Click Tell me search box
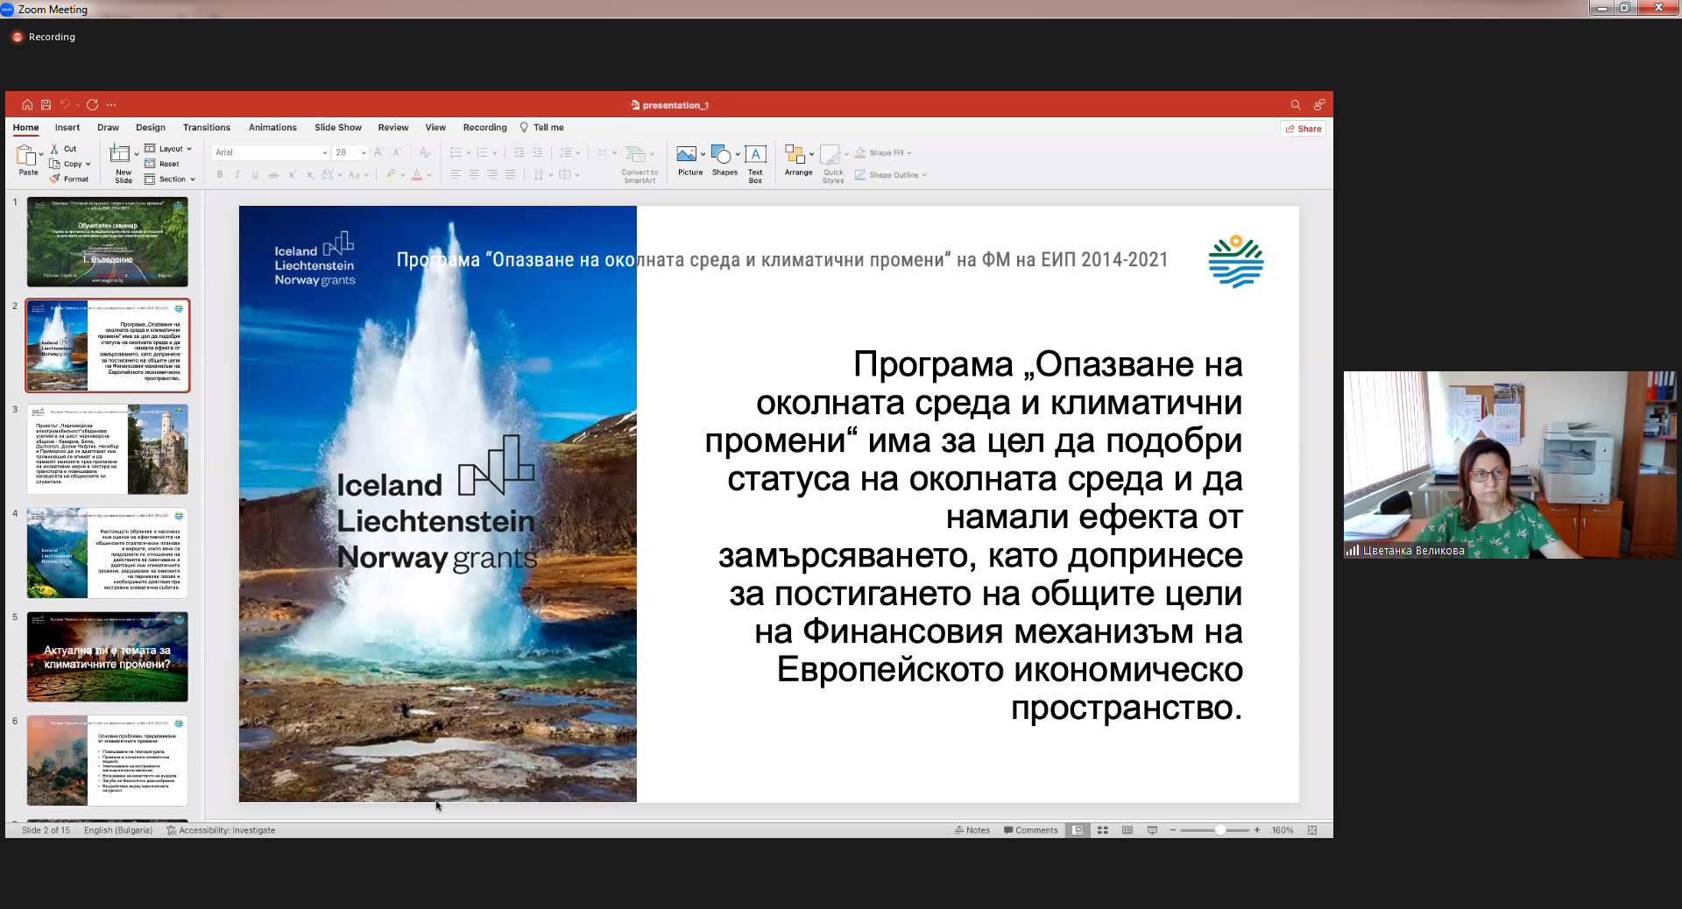Screen dimensions: 1682x909 click(x=541, y=128)
